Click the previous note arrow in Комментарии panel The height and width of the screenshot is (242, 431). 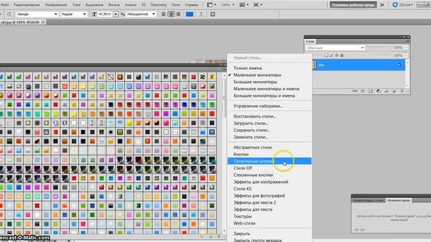pyautogui.click(x=356, y=229)
